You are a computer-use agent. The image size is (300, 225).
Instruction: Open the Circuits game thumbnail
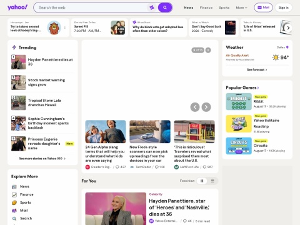tap(239, 146)
